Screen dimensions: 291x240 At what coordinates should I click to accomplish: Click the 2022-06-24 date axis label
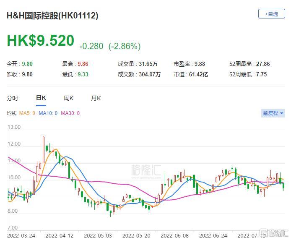click(x=213, y=235)
